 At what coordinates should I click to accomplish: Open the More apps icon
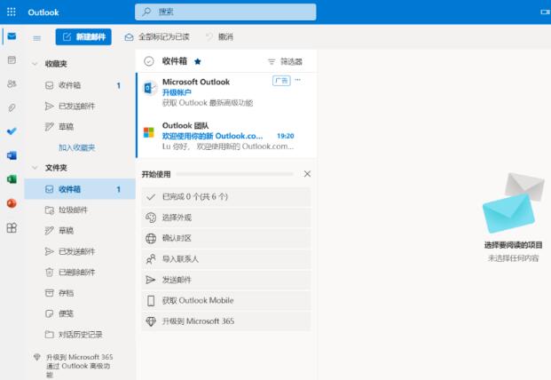[x=12, y=228]
